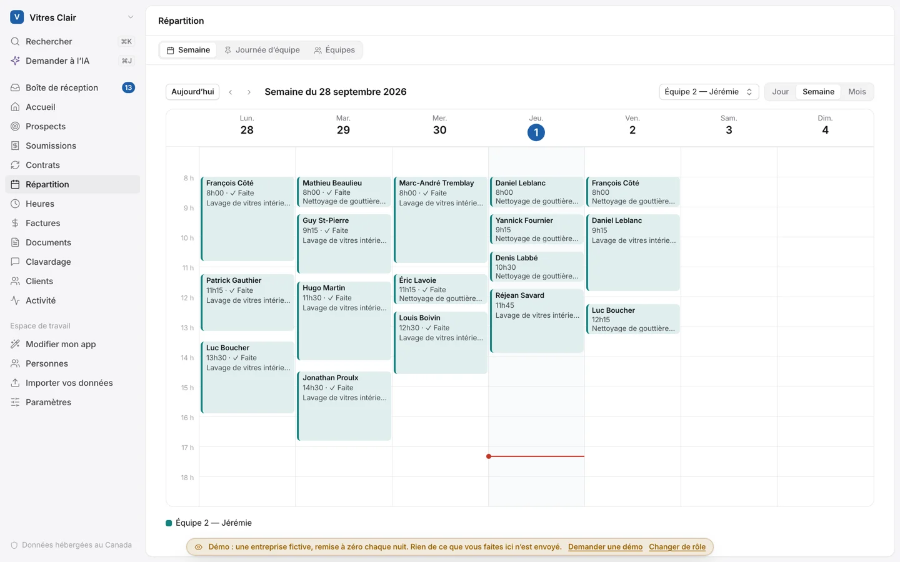Click the inbox badge showing 13

pyautogui.click(x=128, y=87)
